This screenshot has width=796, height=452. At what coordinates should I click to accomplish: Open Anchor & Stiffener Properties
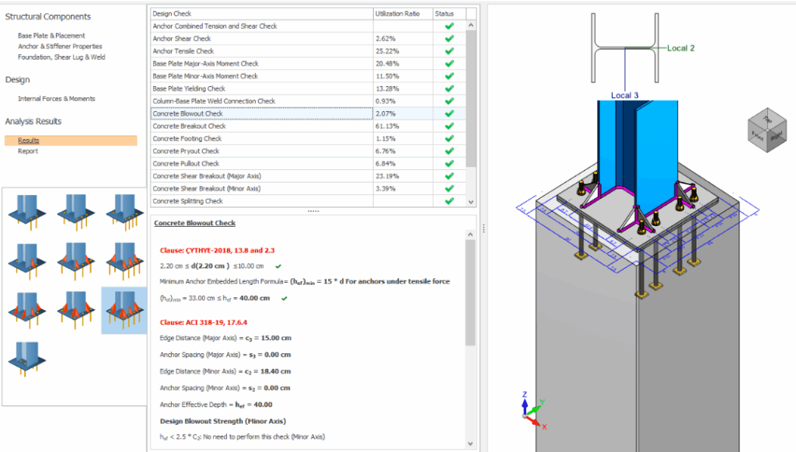click(x=60, y=47)
